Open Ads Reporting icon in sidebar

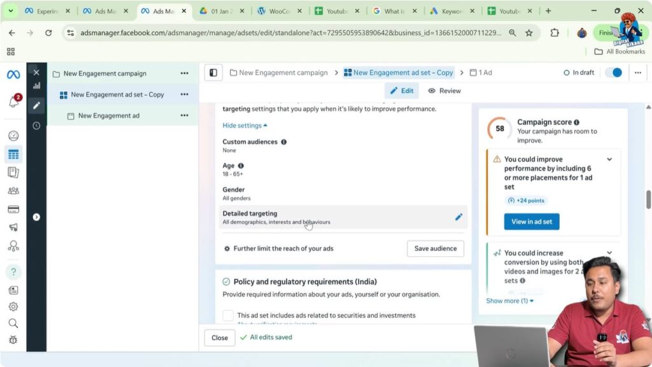[x=13, y=172]
